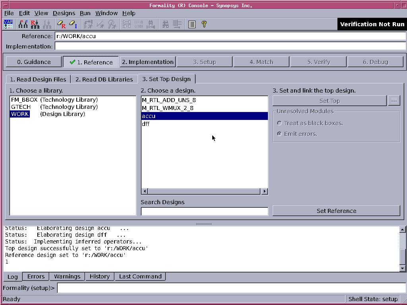Click the grayed logic gates schematic icon
The height and width of the screenshot is (305, 407).
coord(127,24)
